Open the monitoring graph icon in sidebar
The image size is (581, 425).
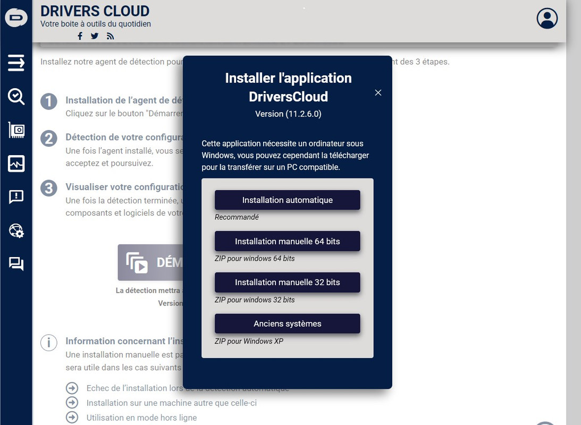16,164
